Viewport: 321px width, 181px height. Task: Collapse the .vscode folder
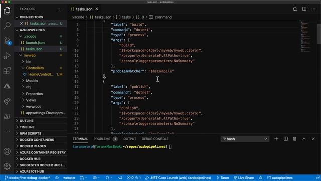click(41, 36)
